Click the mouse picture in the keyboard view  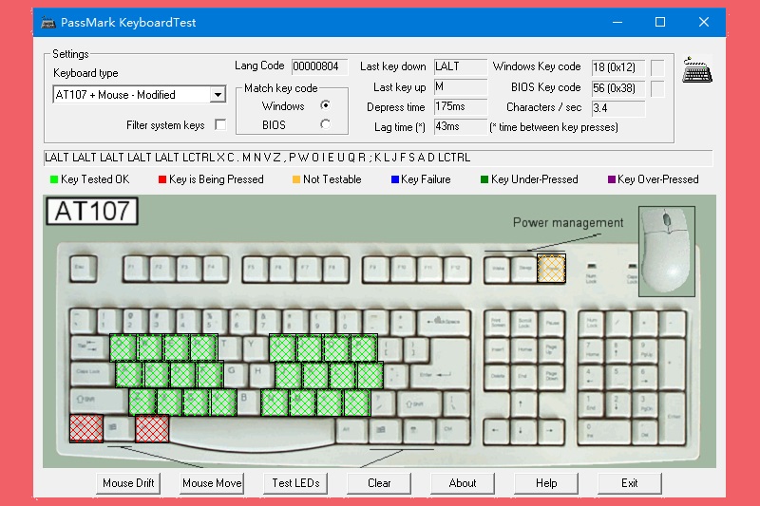tap(667, 252)
